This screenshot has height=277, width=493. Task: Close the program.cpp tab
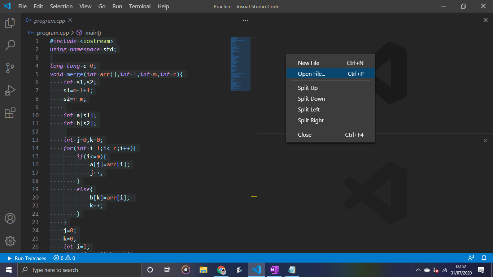70,21
